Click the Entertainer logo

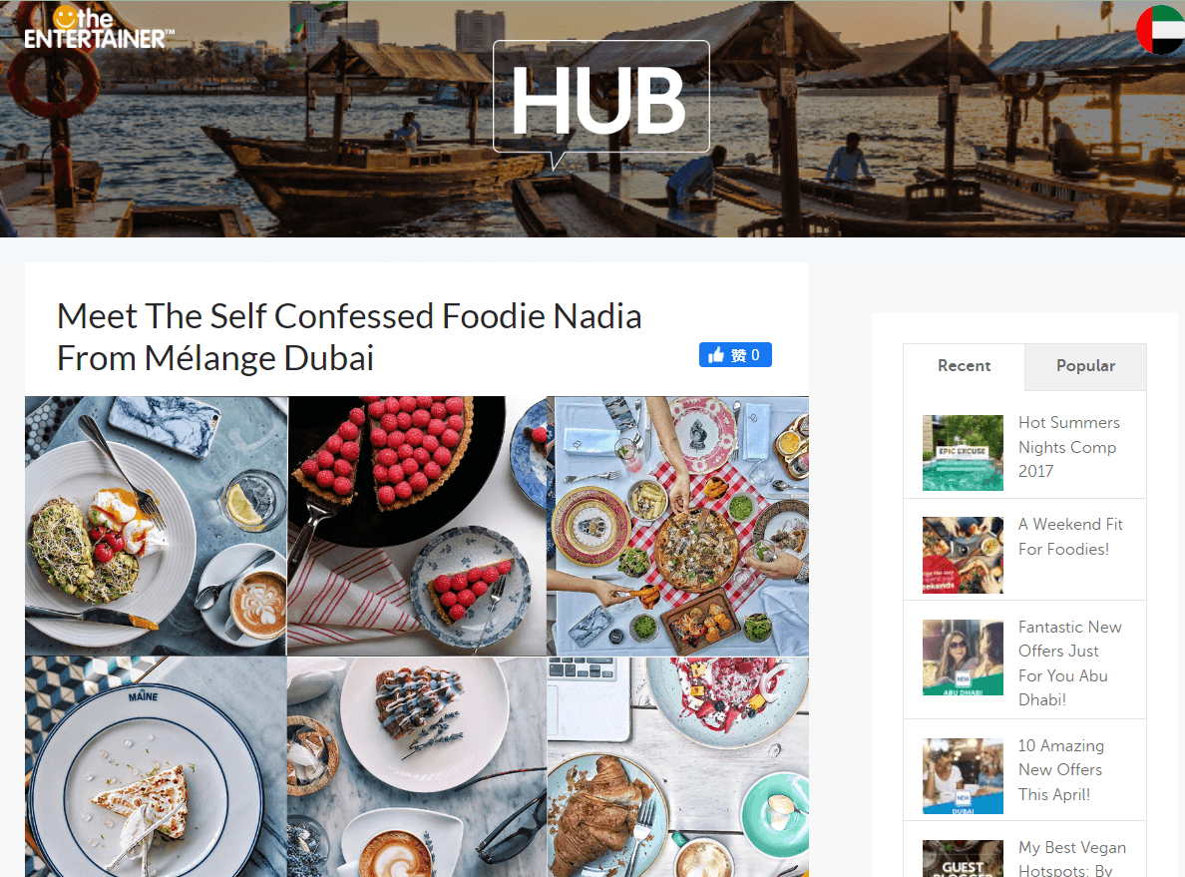pos(99,29)
